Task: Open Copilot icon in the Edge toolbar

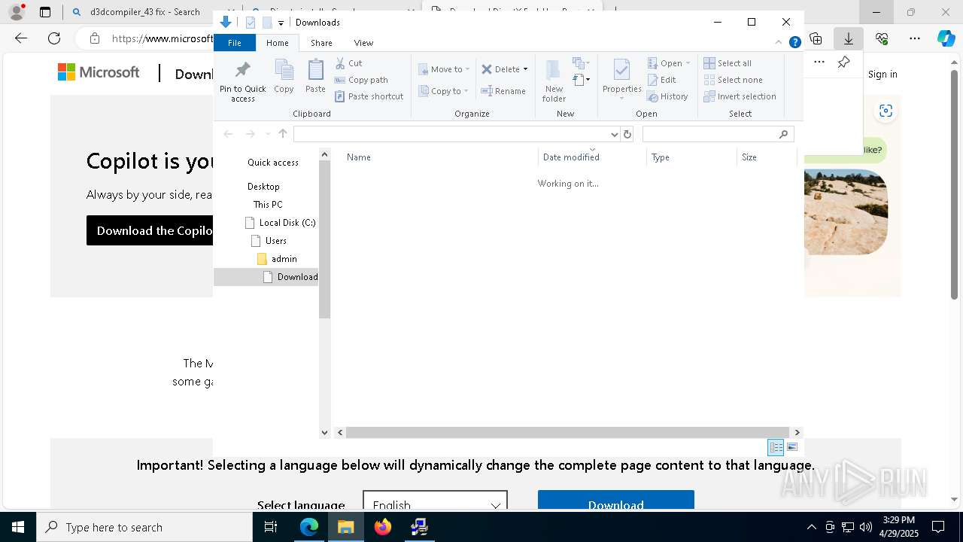Action: [946, 38]
